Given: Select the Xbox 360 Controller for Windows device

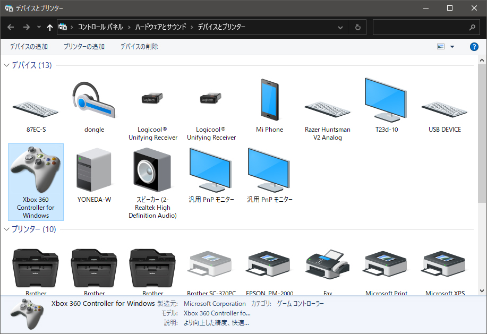Looking at the screenshot, I should click(x=36, y=182).
